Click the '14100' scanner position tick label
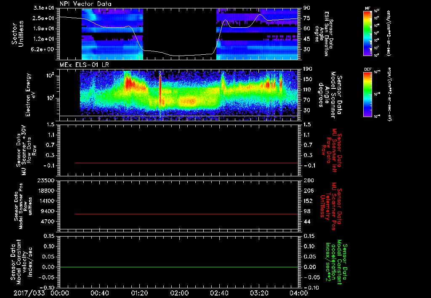This screenshot has width=431, height=298. pyautogui.click(x=46, y=201)
